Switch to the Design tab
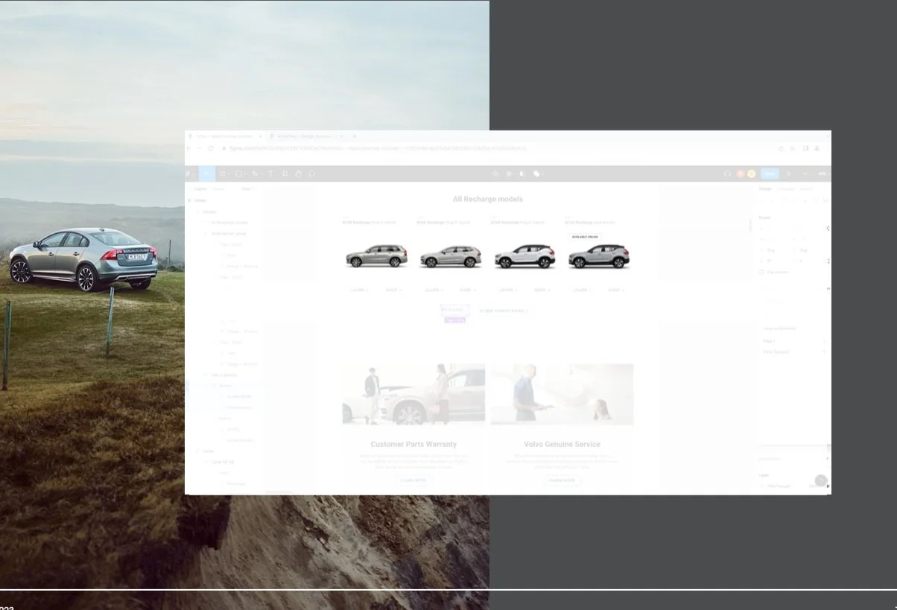This screenshot has width=897, height=610. click(x=765, y=188)
